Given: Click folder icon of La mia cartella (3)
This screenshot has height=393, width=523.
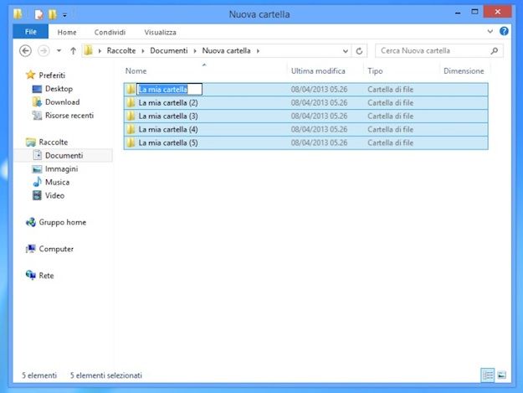Looking at the screenshot, I should click(131, 116).
